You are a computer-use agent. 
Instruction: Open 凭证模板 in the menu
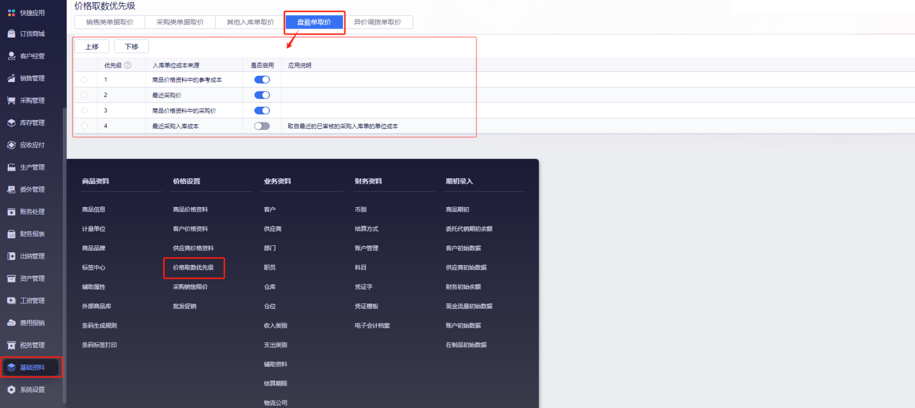[x=367, y=306]
